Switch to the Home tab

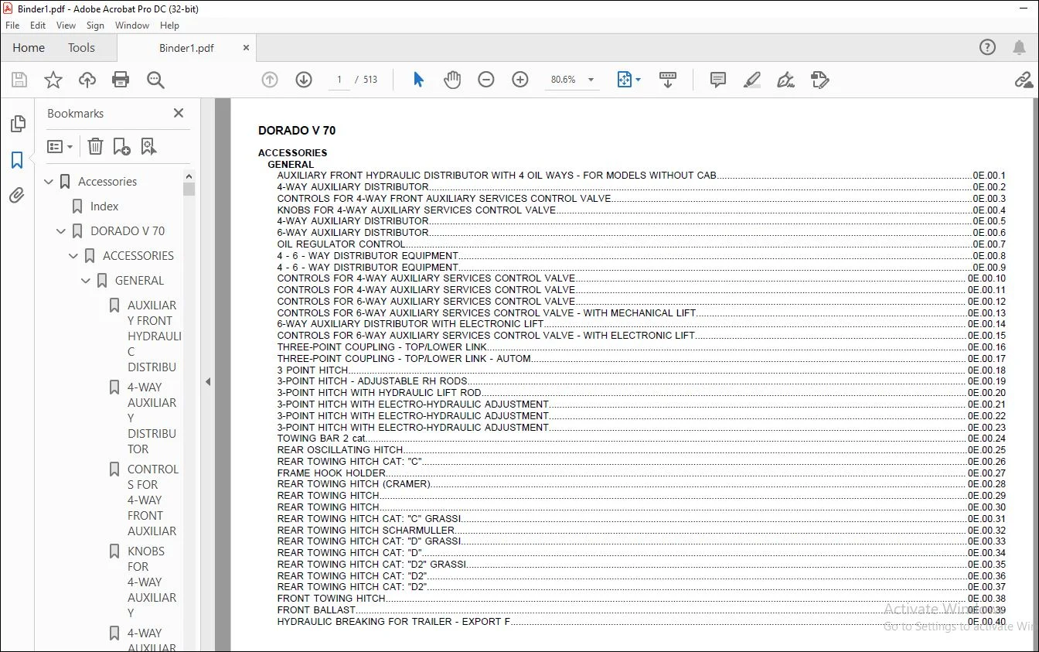[29, 47]
